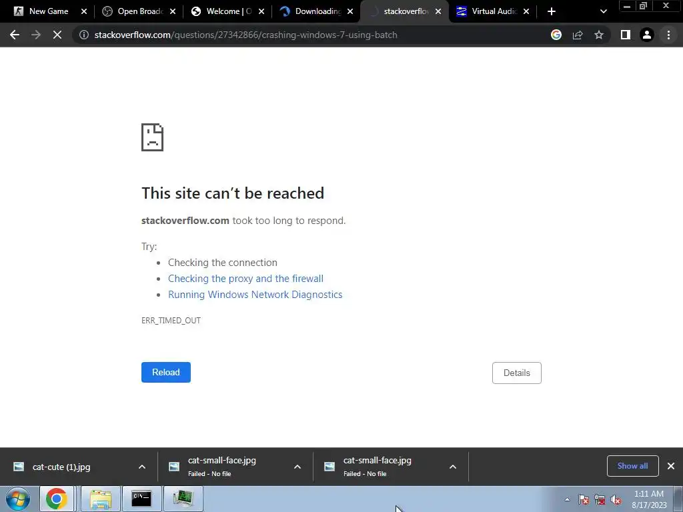Screen dimensions: 683x512
Task: Expand options for cat-cute (1).jpg download
Action: (142, 467)
